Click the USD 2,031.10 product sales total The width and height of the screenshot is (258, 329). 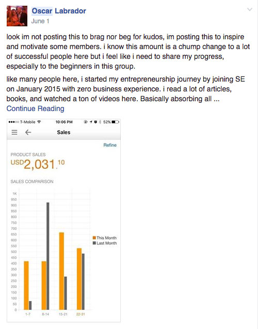coord(38,164)
